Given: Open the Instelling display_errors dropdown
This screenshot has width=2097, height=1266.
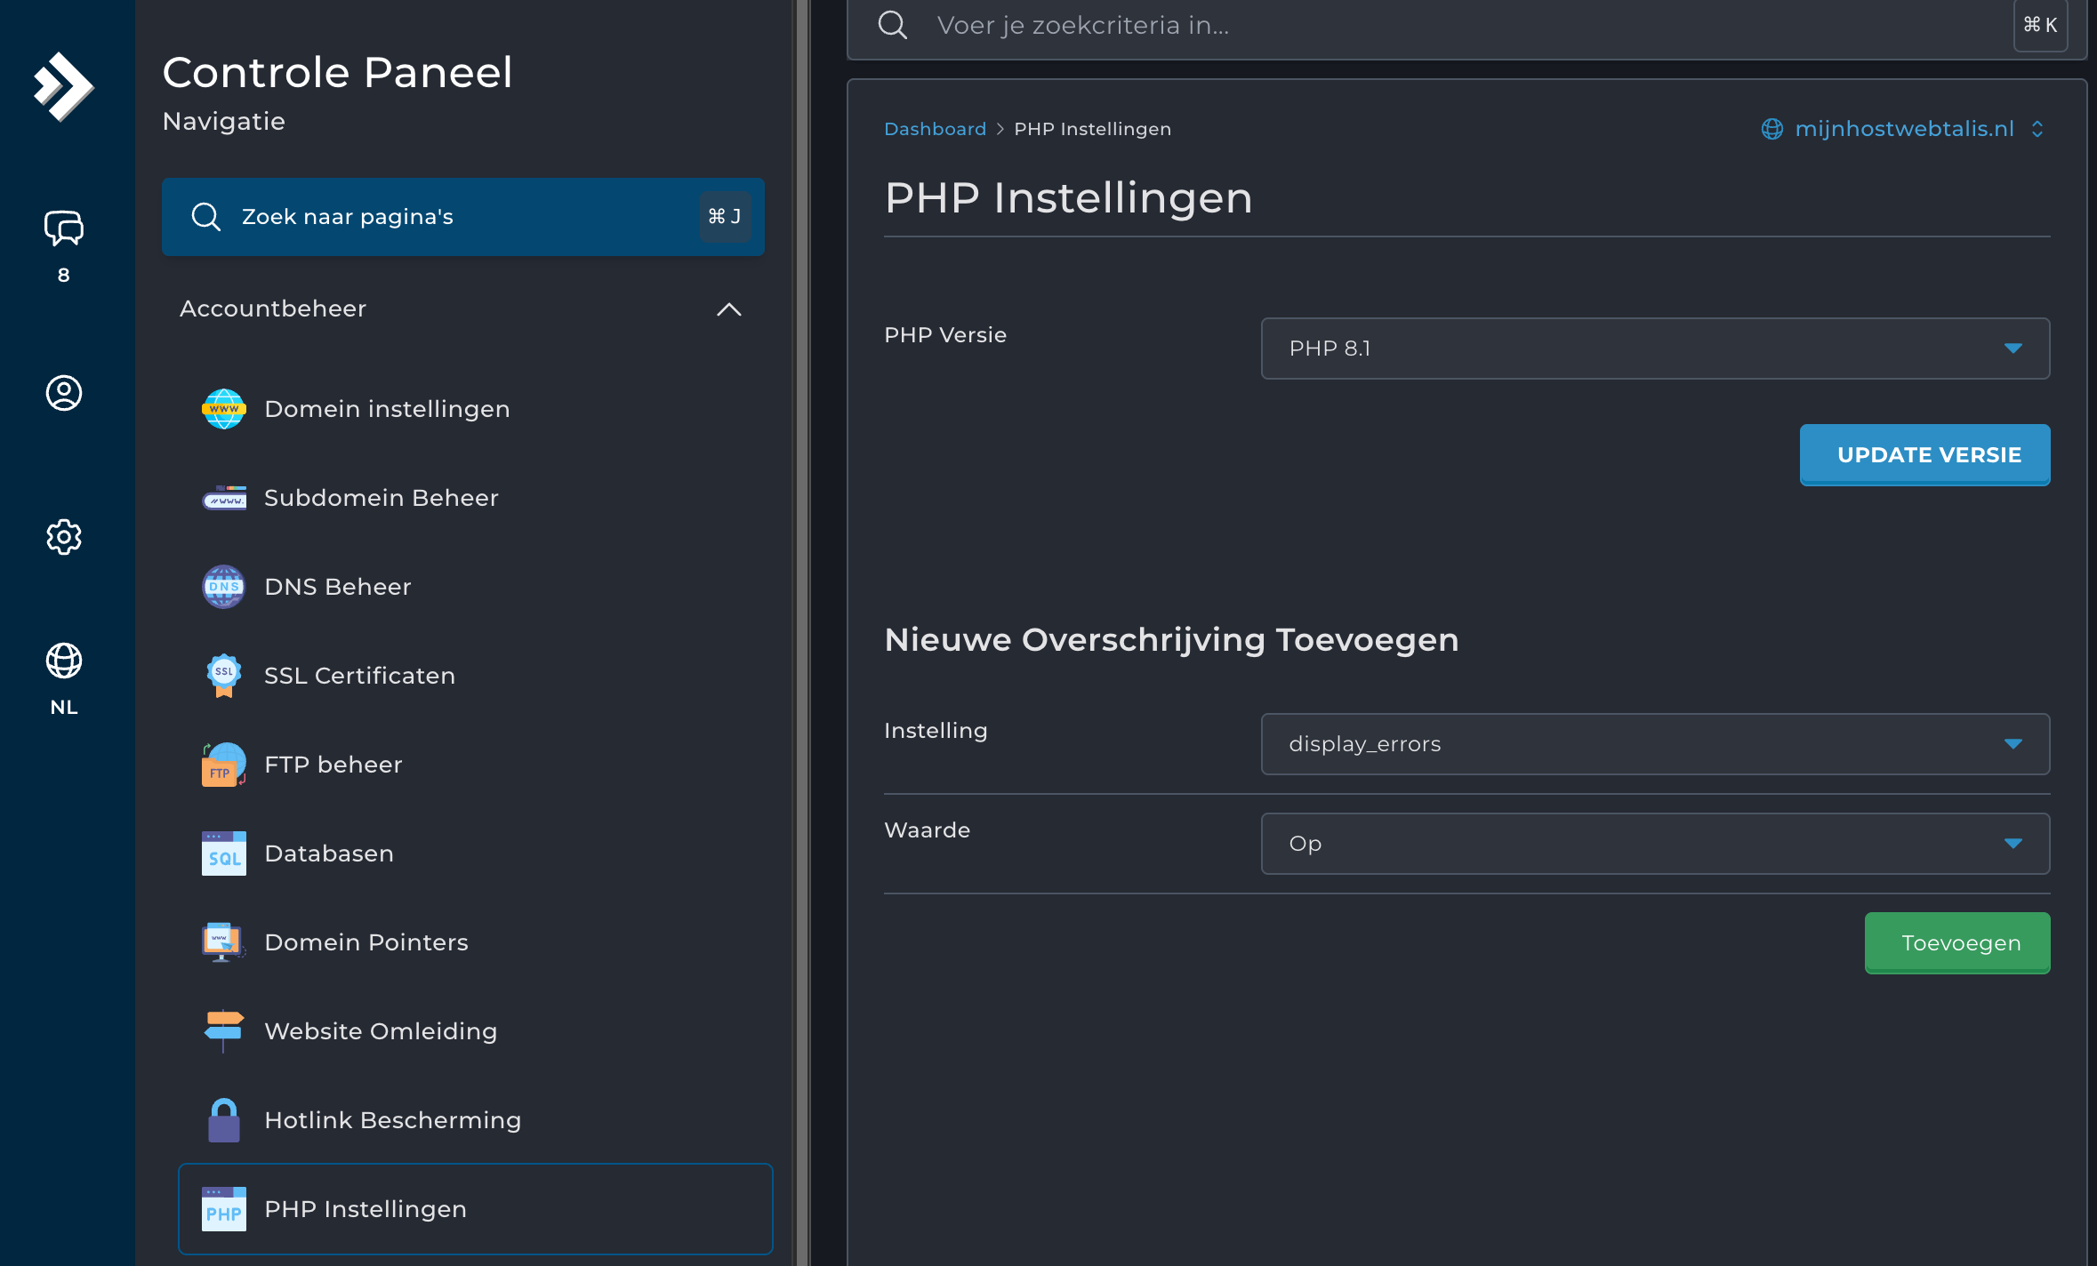Looking at the screenshot, I should pyautogui.click(x=1655, y=744).
